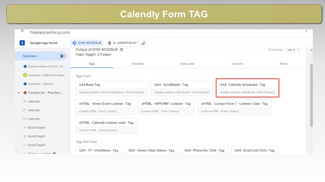Open the GA4 - Vimeo Video Status tag card
Image resolution: width=325 pixels, height=182 pixels.
tap(151, 150)
